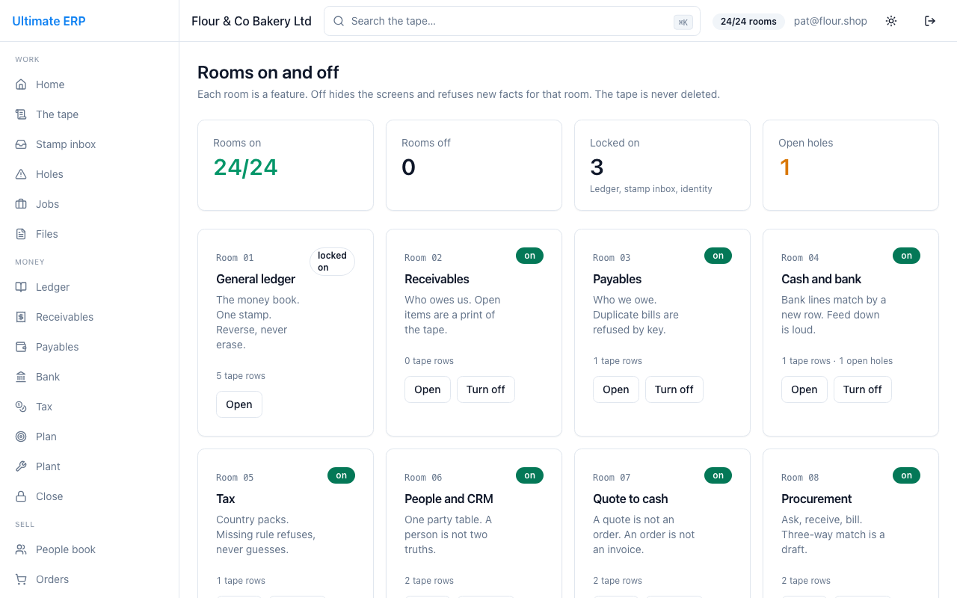The image size is (957, 598).
Task: Click the Orders shopping cart icon
Action: [21, 579]
